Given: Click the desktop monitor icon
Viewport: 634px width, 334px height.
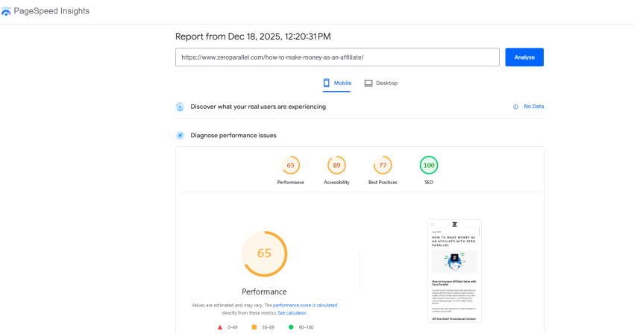Looking at the screenshot, I should (368, 83).
